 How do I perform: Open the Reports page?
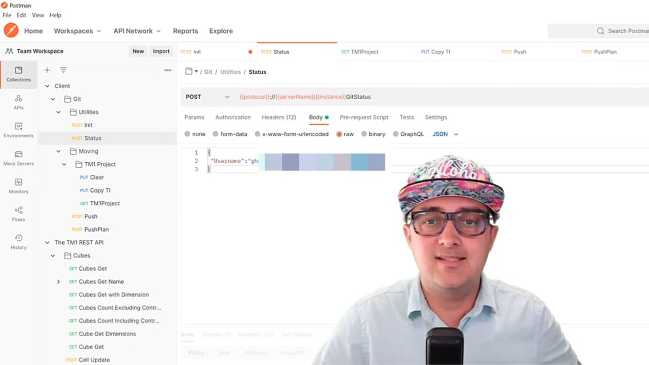tap(186, 31)
